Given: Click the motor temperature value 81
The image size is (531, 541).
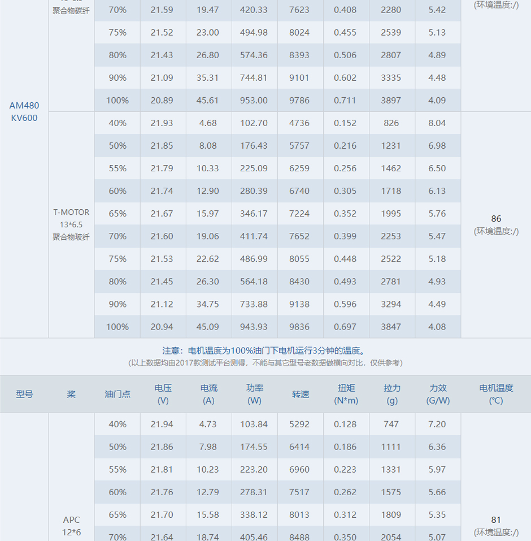Looking at the screenshot, I should (496, 520).
